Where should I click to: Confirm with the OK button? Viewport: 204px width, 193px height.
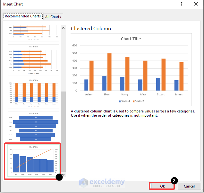(162, 186)
